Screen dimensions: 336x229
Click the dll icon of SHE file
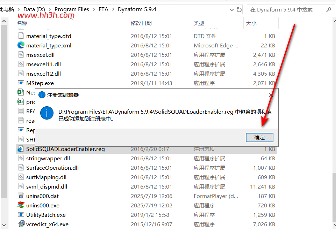21,139
